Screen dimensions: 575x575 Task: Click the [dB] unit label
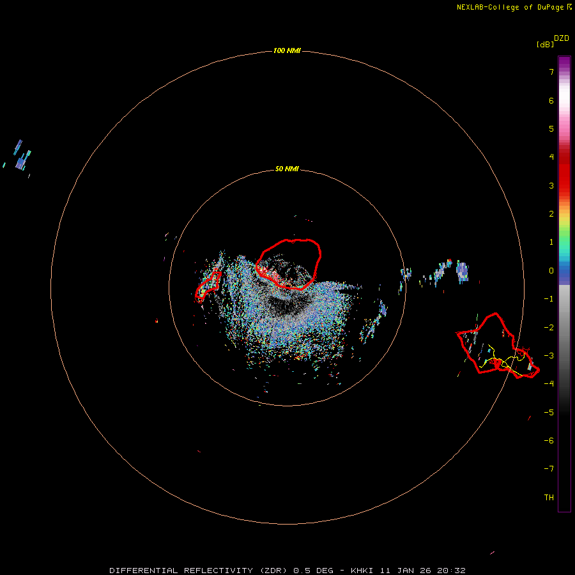(x=545, y=44)
